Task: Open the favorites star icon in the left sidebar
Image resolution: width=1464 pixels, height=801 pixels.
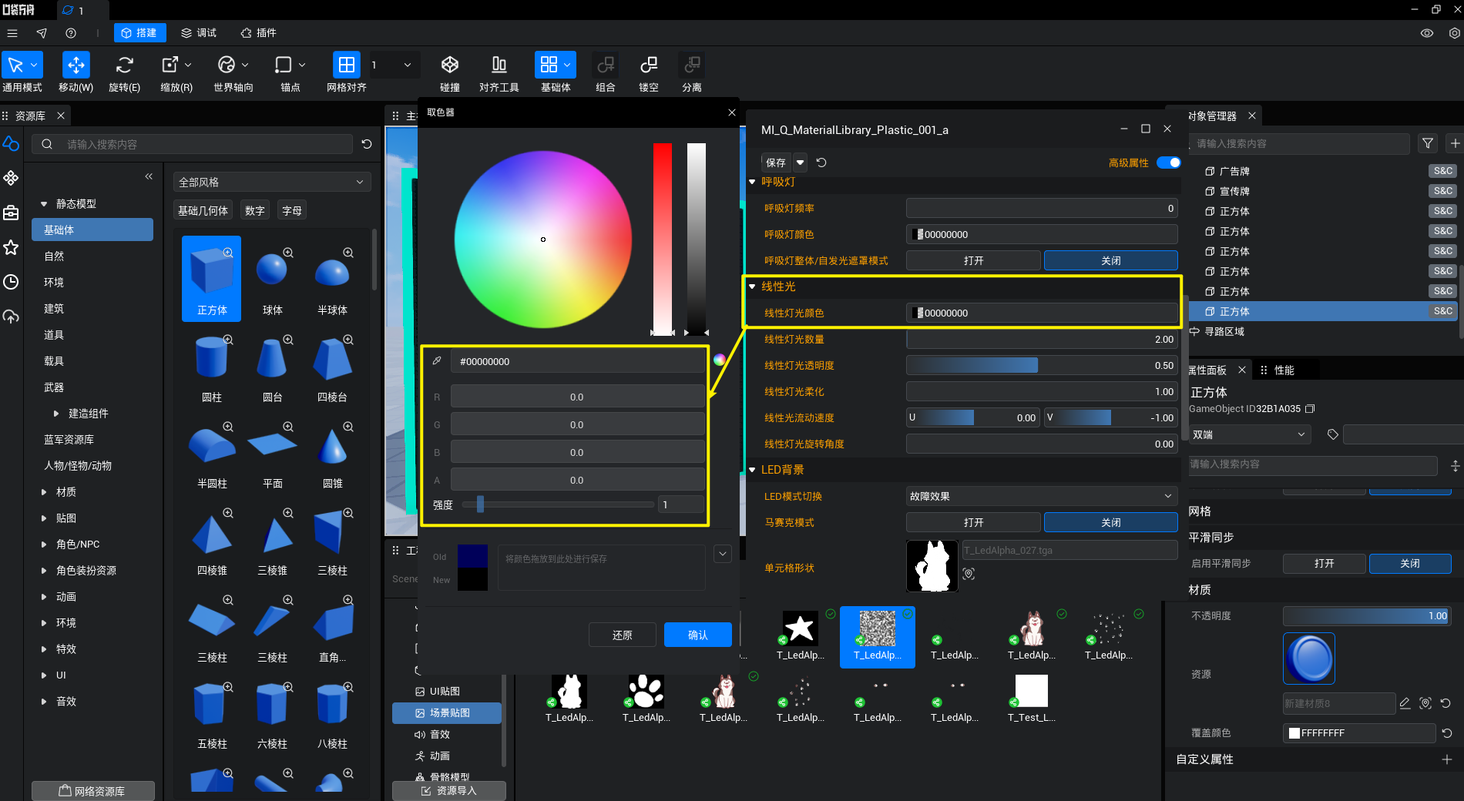Action: point(11,247)
